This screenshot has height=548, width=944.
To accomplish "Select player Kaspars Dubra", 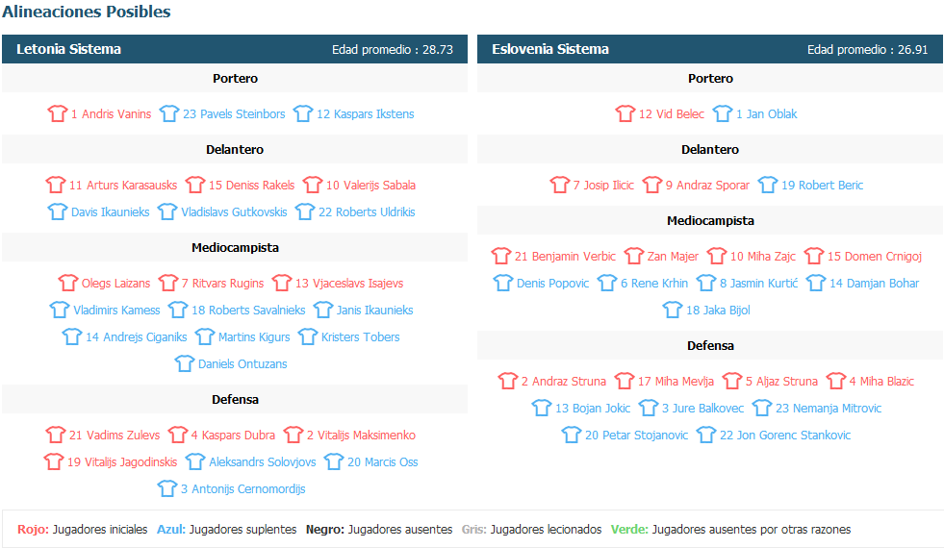I will click(233, 435).
